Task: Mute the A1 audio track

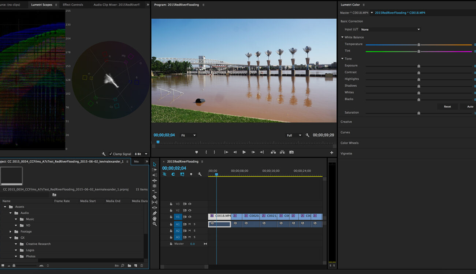Action: (x=190, y=224)
